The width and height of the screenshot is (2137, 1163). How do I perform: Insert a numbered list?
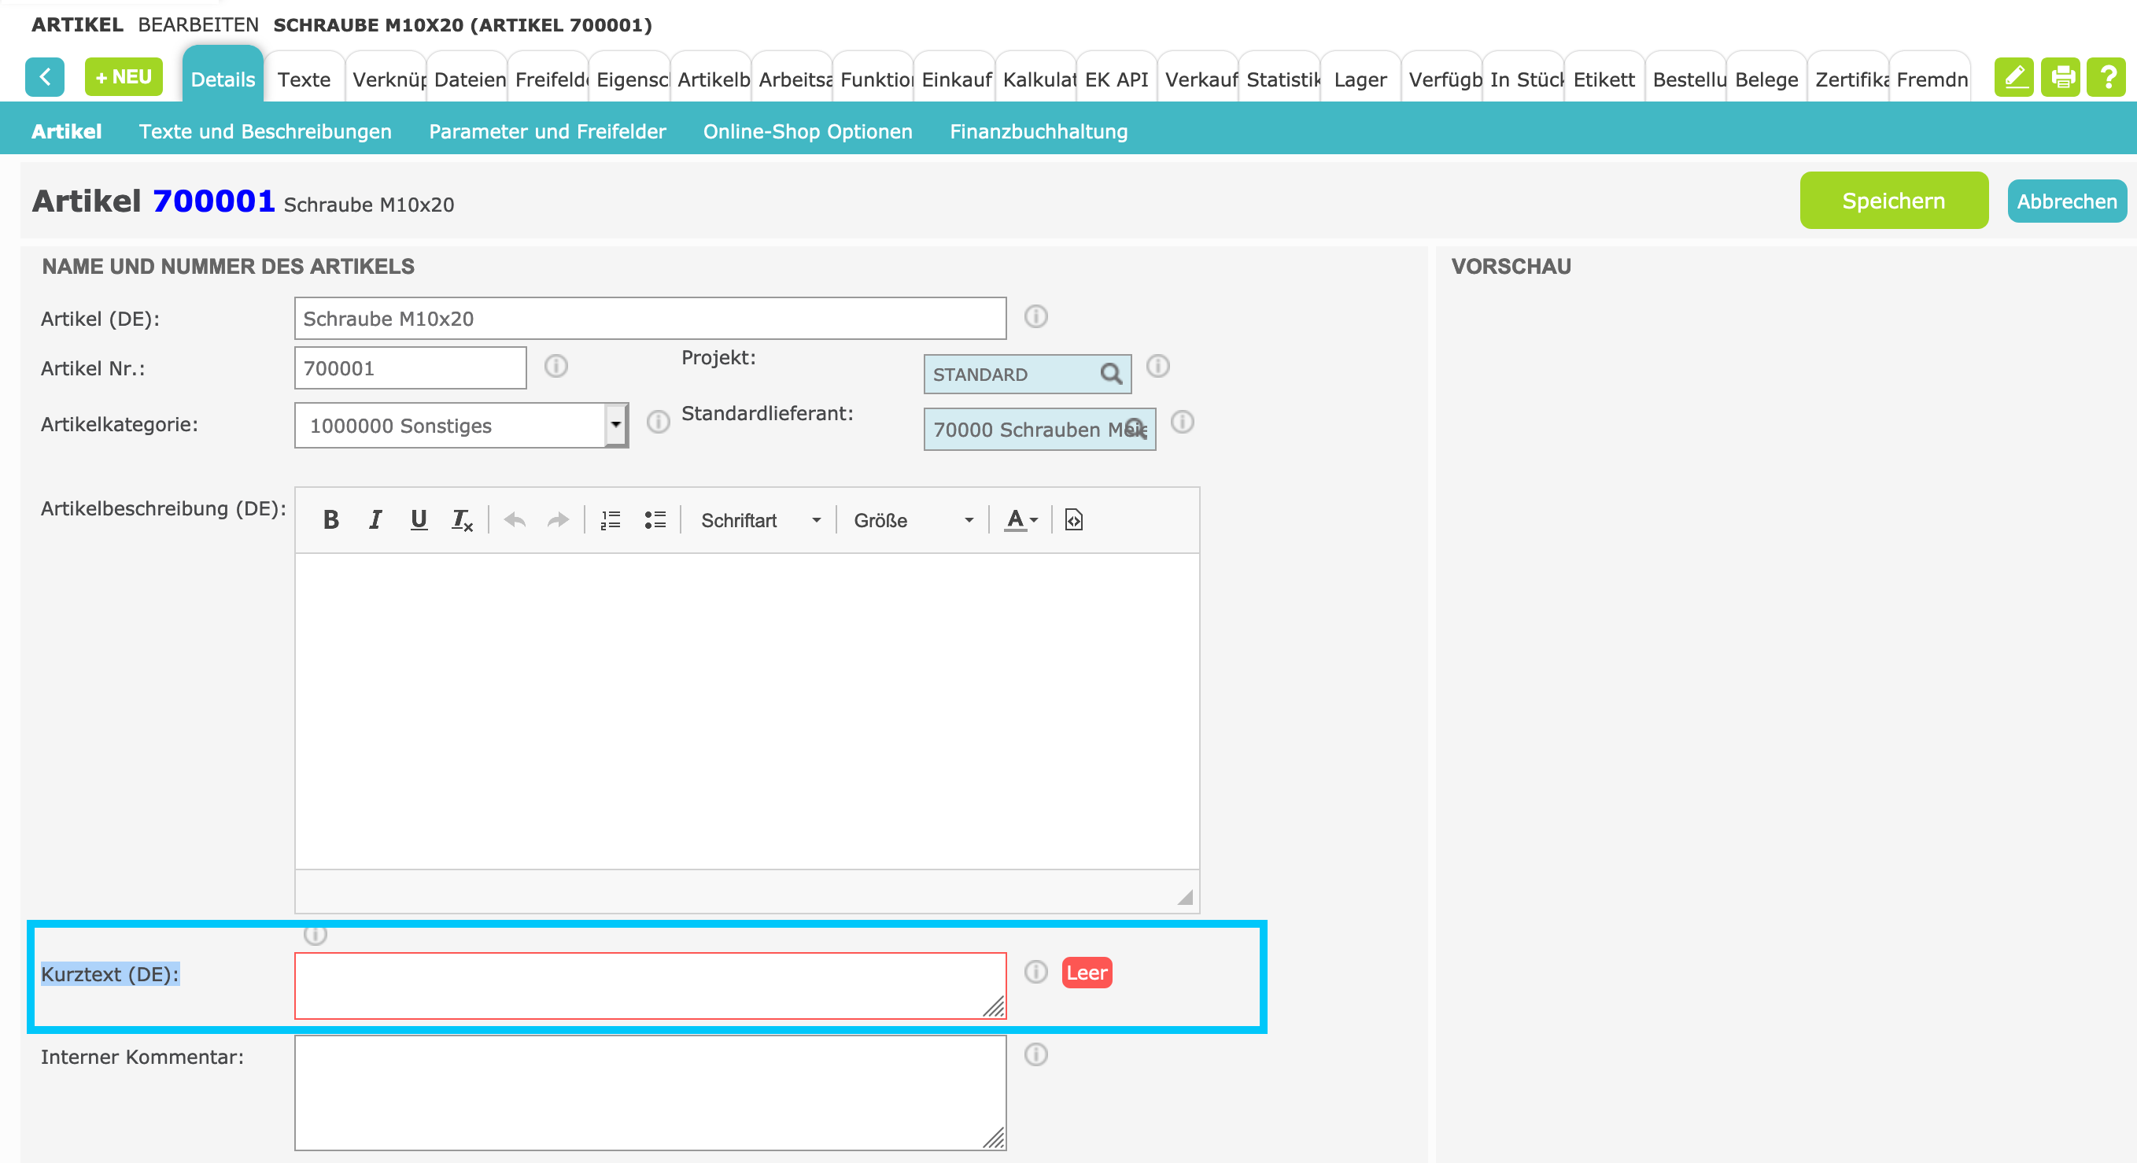coord(611,520)
